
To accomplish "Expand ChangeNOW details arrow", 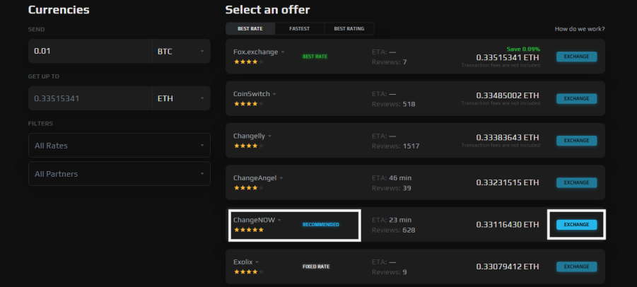I will click(279, 220).
